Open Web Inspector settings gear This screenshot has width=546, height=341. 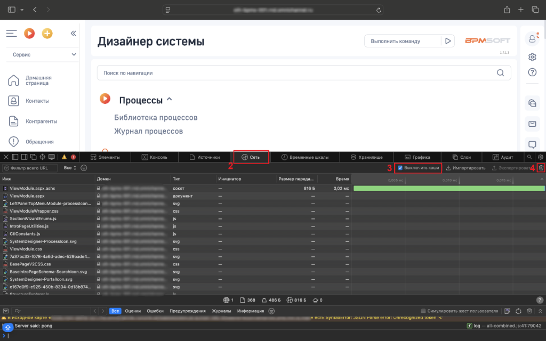pyautogui.click(x=540, y=157)
